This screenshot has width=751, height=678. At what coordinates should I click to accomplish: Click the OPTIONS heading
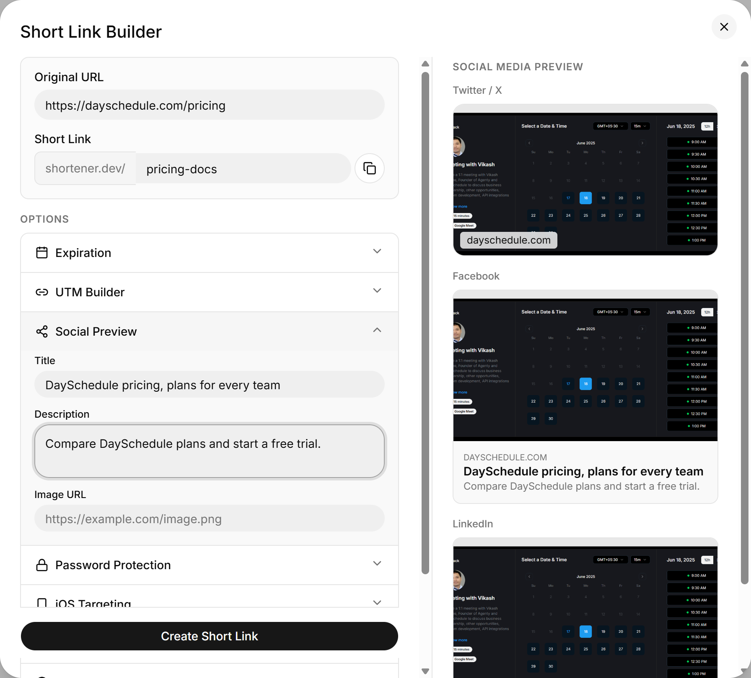coord(44,219)
